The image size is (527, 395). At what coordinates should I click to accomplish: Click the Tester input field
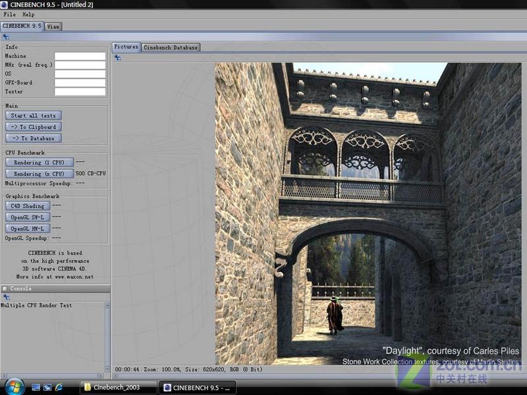(80, 92)
